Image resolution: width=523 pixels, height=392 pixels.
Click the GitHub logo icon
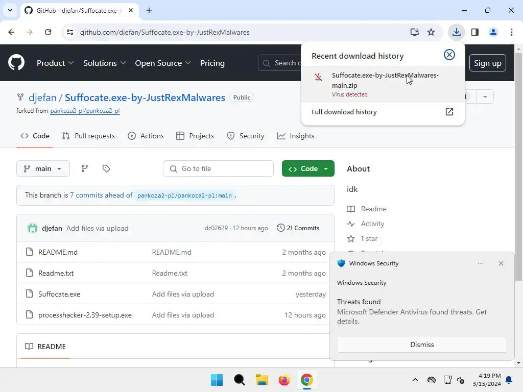coord(16,63)
